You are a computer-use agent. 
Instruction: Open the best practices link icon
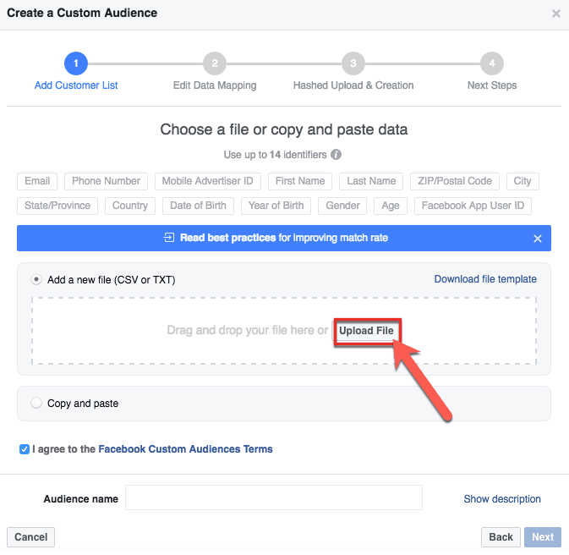coord(169,238)
